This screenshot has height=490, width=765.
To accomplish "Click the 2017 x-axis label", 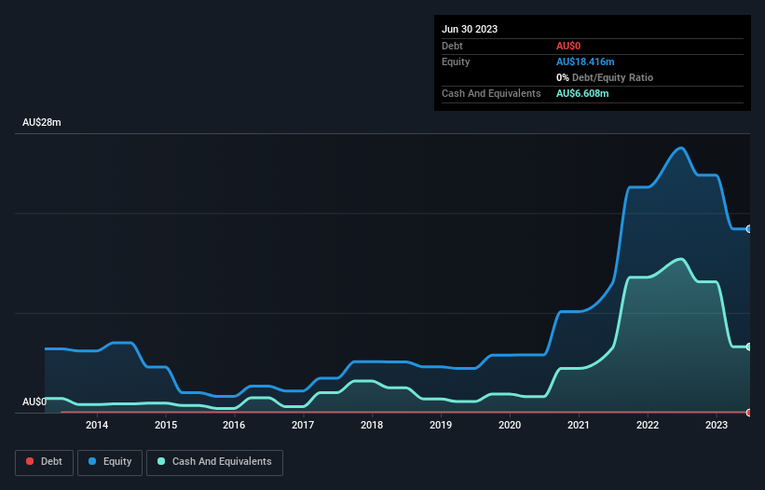I will (303, 425).
